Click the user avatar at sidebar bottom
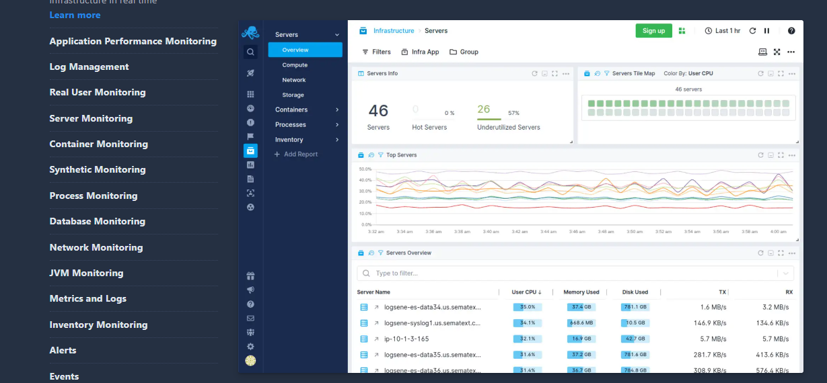This screenshot has width=827, height=383. 250,361
